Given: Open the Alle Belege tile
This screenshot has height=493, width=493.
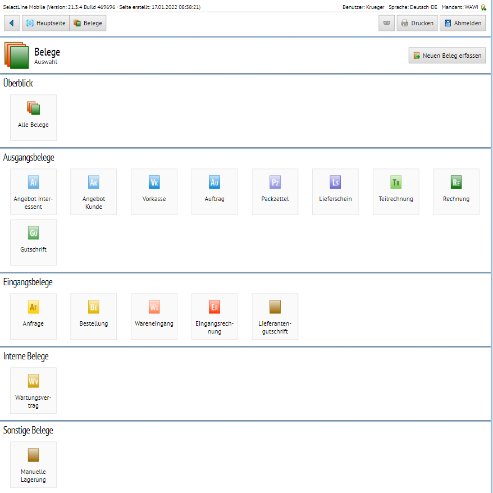Looking at the screenshot, I should click(33, 117).
